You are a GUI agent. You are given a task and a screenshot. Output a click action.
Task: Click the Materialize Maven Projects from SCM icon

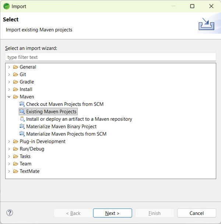(x=22, y=134)
